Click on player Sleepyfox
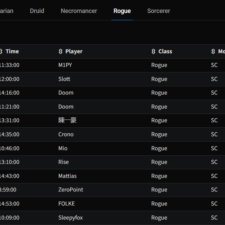The width and height of the screenshot is (225, 225). point(70,217)
